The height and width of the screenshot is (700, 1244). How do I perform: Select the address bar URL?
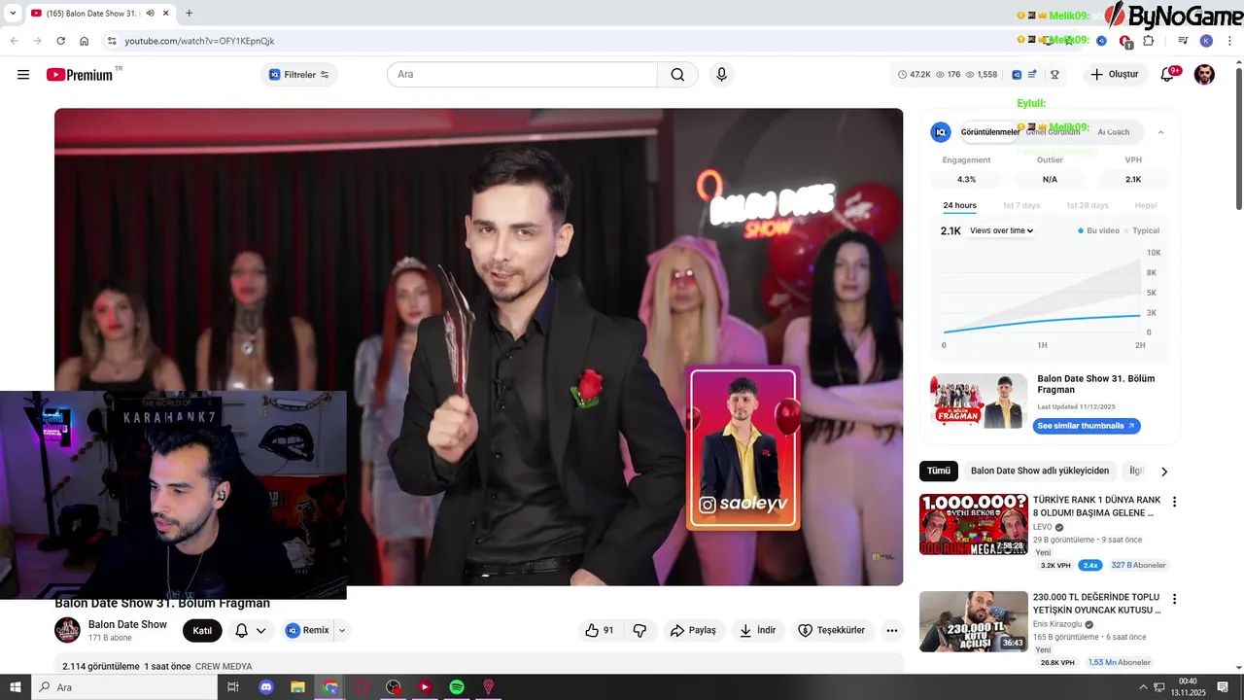[199, 41]
